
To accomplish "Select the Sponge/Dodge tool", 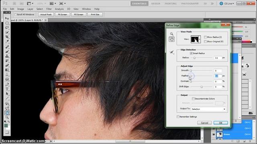I will (7, 79).
